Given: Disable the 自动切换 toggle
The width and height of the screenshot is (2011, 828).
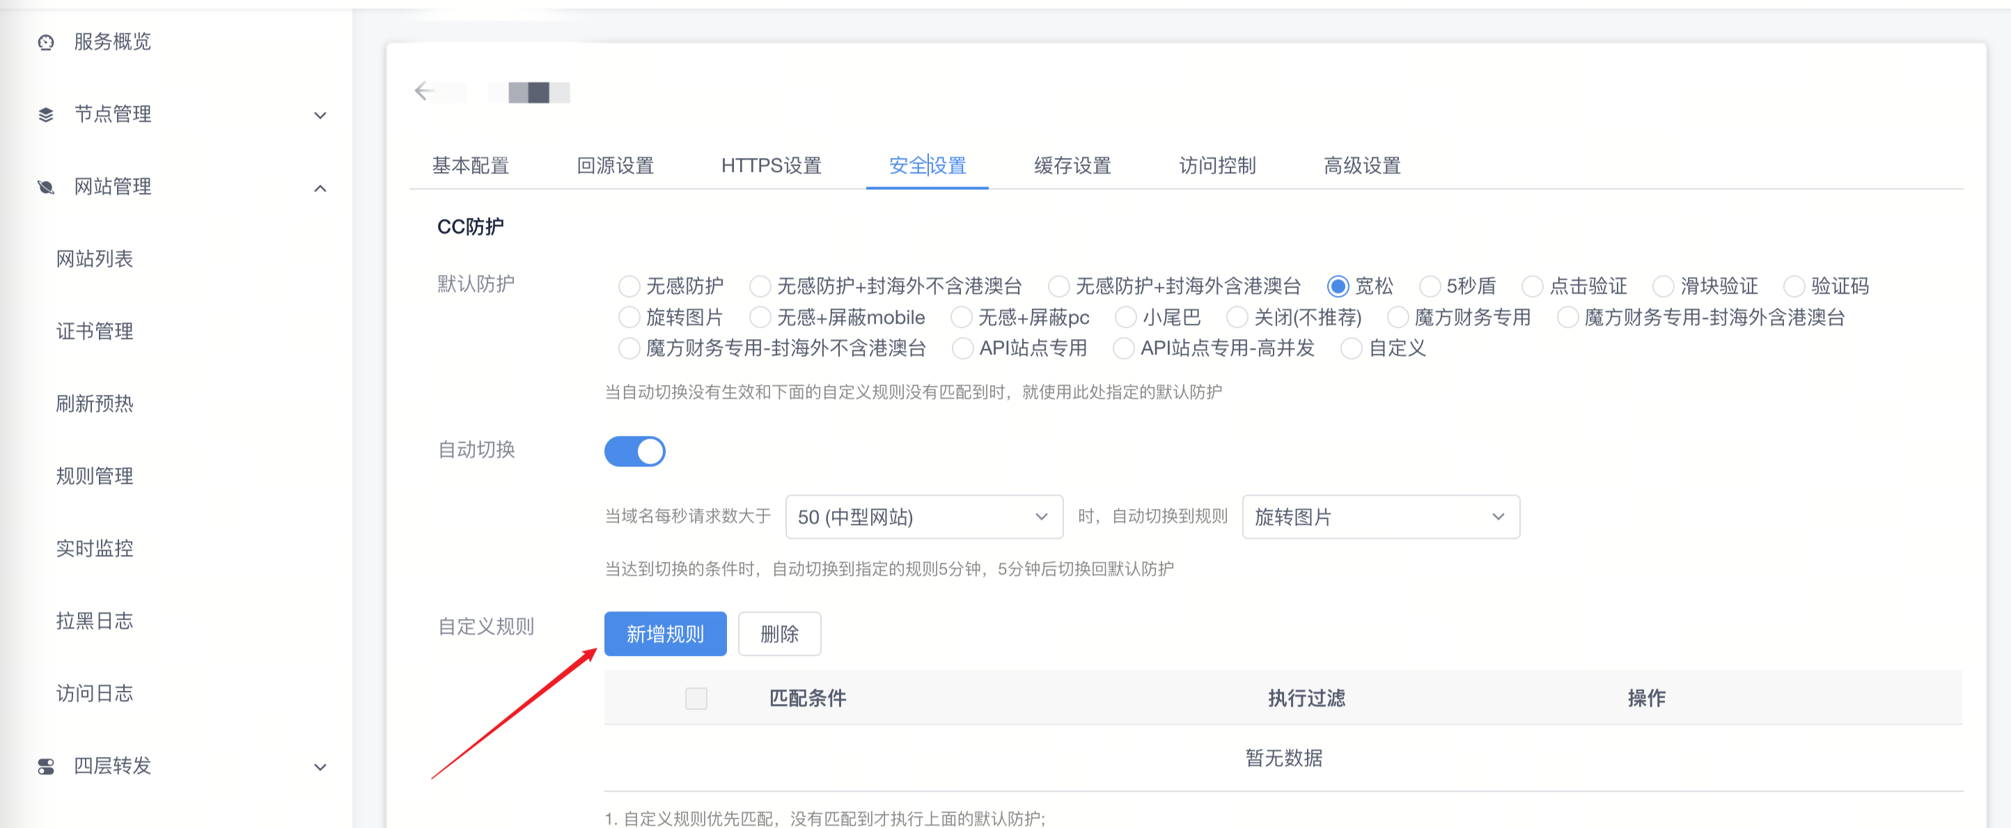Looking at the screenshot, I should click(634, 451).
